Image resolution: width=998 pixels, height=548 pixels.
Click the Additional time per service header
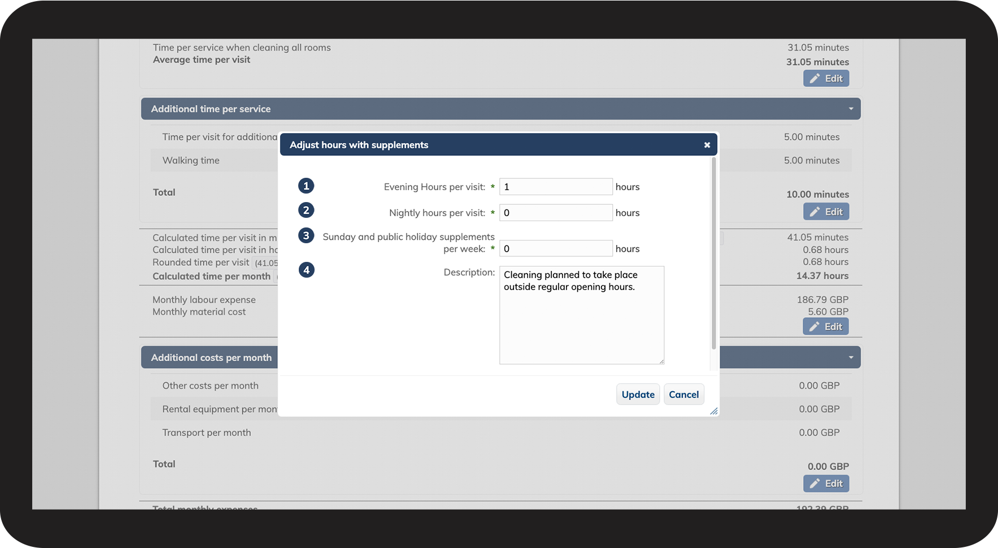500,109
